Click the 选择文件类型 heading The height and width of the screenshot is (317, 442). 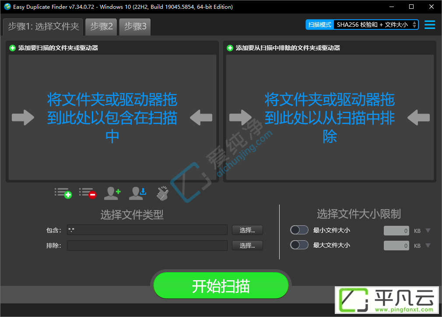tap(132, 215)
